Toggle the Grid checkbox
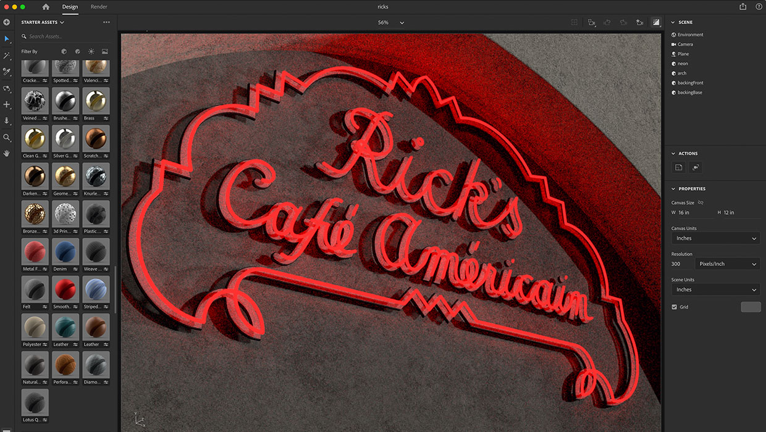The height and width of the screenshot is (432, 766). point(674,307)
